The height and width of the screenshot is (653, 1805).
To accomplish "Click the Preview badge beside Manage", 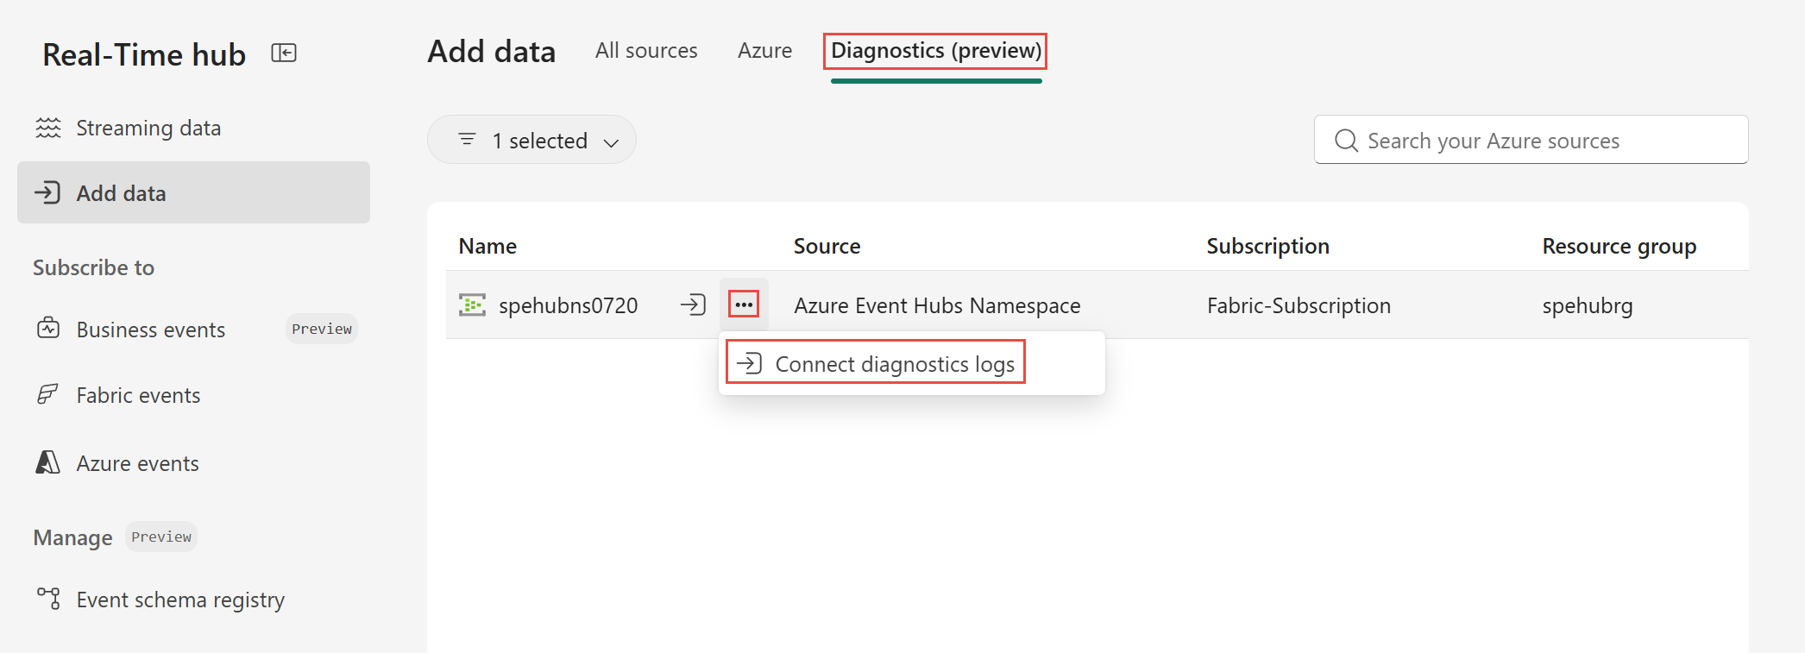I will coord(161,537).
